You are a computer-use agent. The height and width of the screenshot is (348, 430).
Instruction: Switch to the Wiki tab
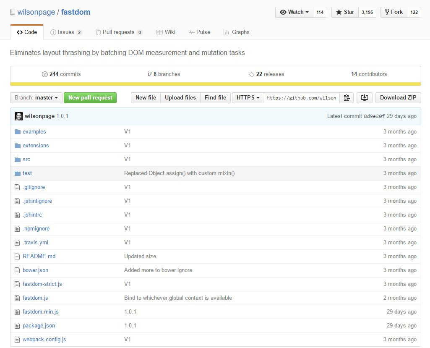click(x=166, y=32)
